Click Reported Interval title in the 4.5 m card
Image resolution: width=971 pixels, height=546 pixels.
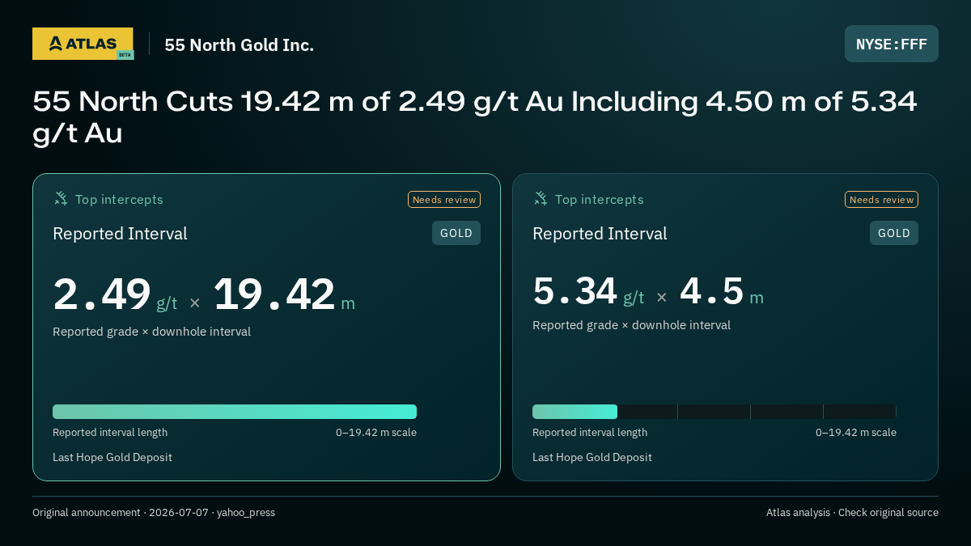click(600, 234)
